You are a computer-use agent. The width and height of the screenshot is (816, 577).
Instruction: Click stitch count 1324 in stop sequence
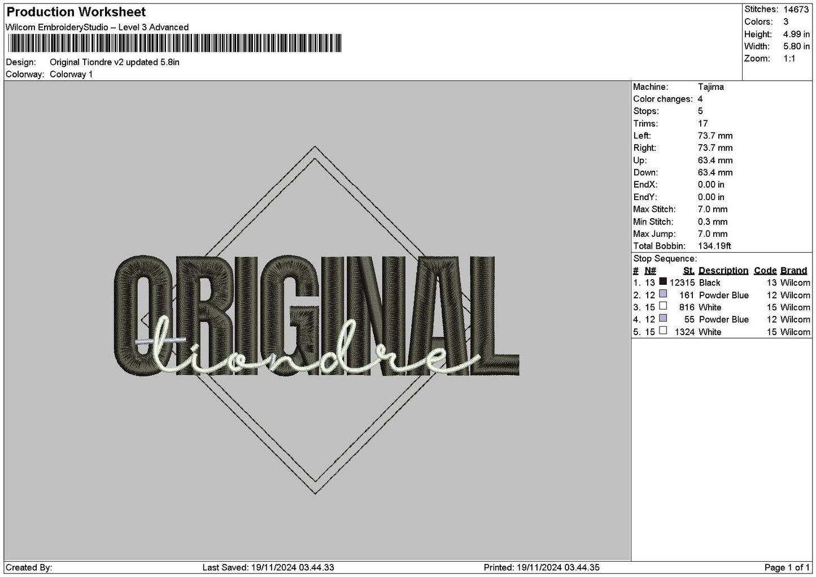point(684,332)
